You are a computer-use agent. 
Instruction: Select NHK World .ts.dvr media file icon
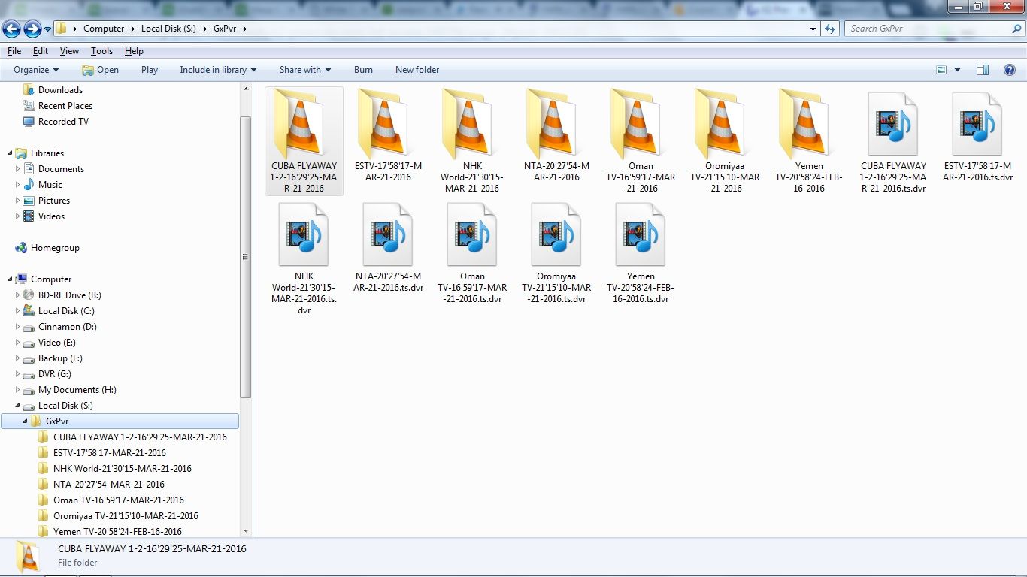[304, 234]
